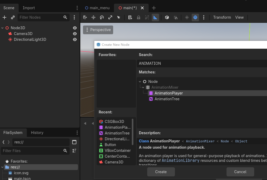The image size is (267, 180).
Task: Go to previous folder in FileSystem
Action: pos(3,142)
